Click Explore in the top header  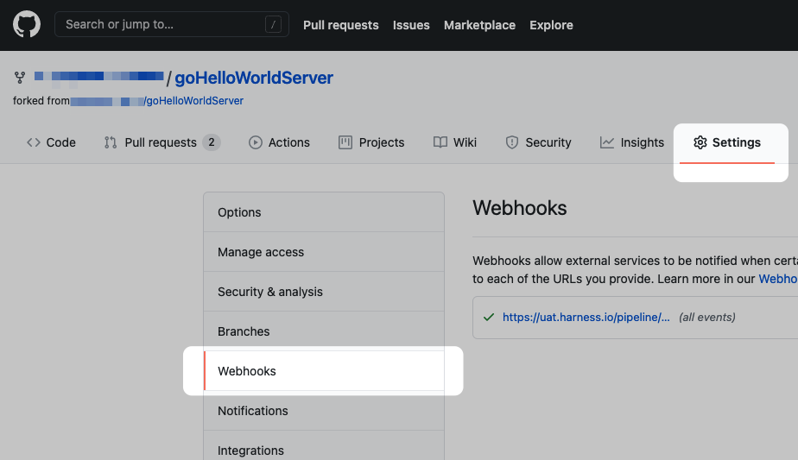[551, 25]
